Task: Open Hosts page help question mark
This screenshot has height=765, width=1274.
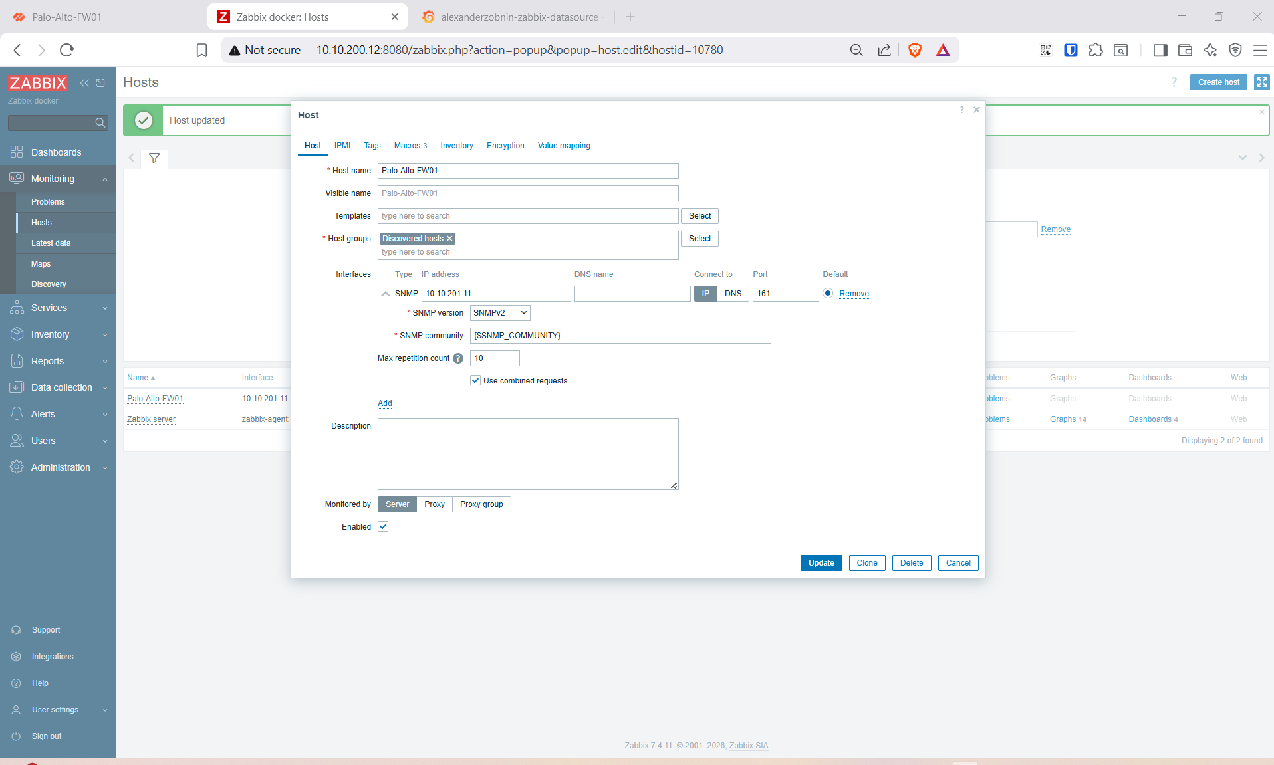Action: tap(1174, 82)
